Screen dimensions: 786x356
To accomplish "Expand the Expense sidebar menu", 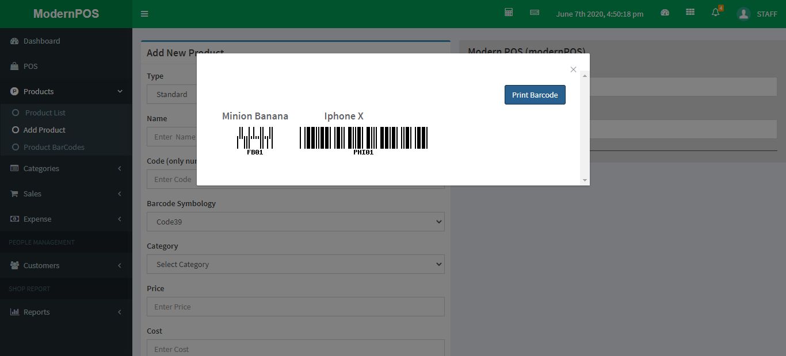I will 66,219.
